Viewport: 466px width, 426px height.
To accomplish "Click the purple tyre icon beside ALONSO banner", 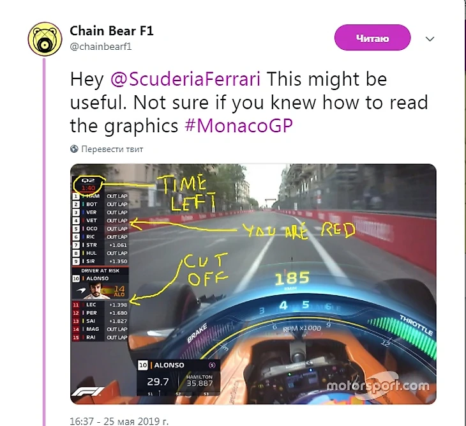I will point(211,365).
